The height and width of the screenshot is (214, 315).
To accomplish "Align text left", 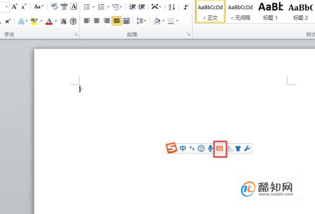I will click(x=87, y=21).
